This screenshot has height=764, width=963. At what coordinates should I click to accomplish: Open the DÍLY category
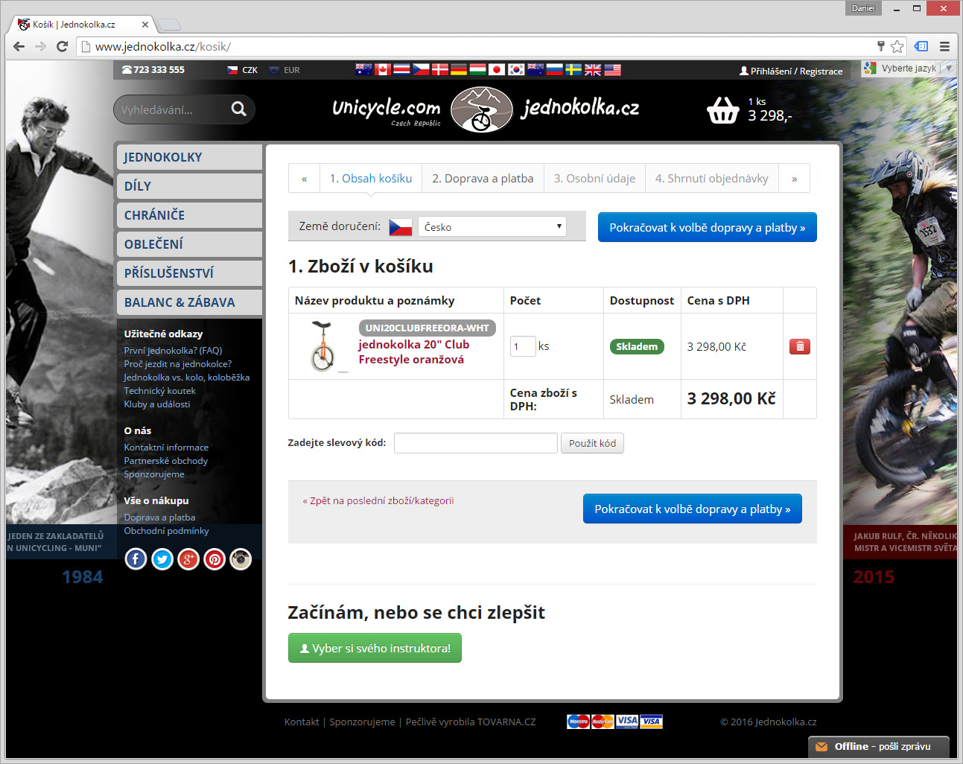[x=189, y=186]
